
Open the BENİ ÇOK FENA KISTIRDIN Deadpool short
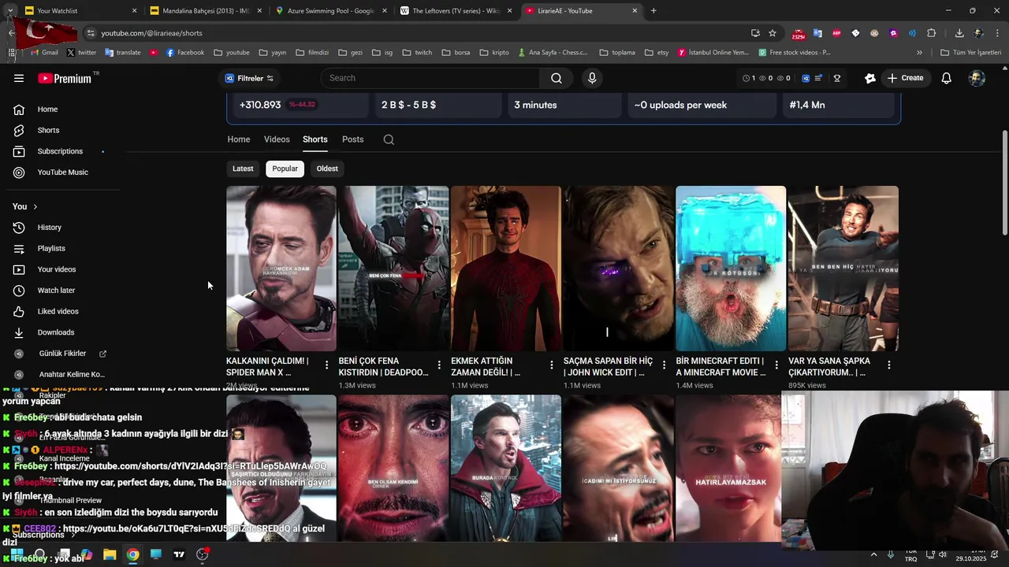(393, 269)
